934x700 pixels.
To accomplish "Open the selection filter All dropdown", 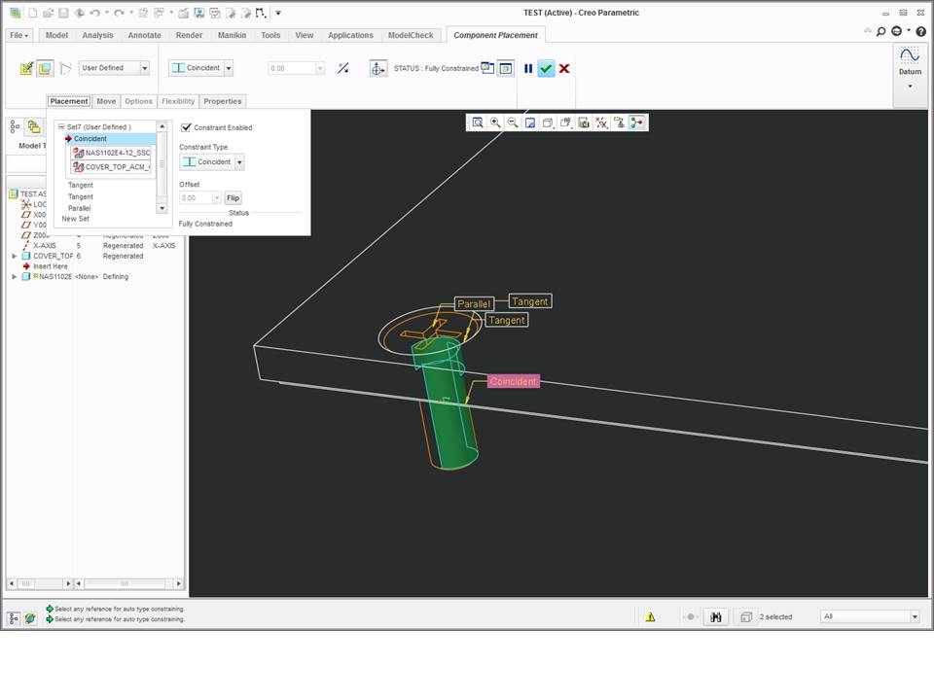I will pos(915,616).
